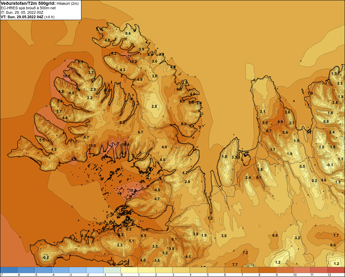
Task: Click the 1.3 temperature value
Action: point(338,182)
